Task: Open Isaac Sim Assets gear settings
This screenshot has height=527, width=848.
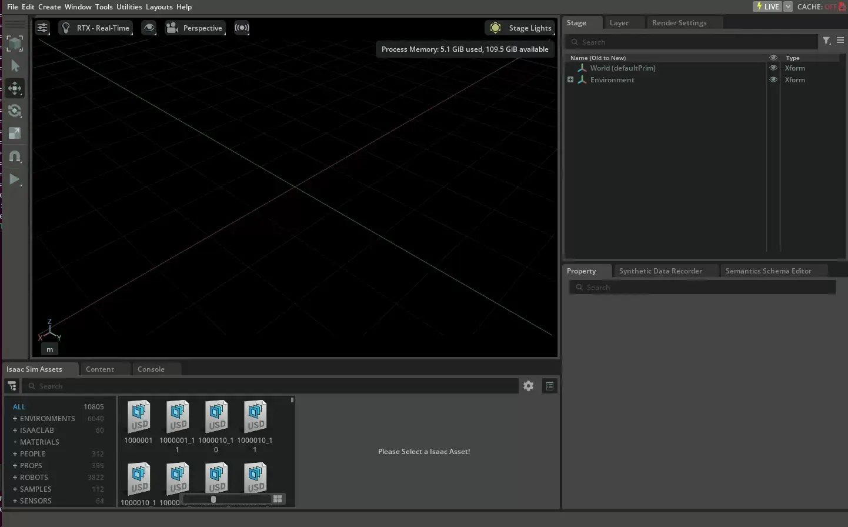Action: coord(528,386)
